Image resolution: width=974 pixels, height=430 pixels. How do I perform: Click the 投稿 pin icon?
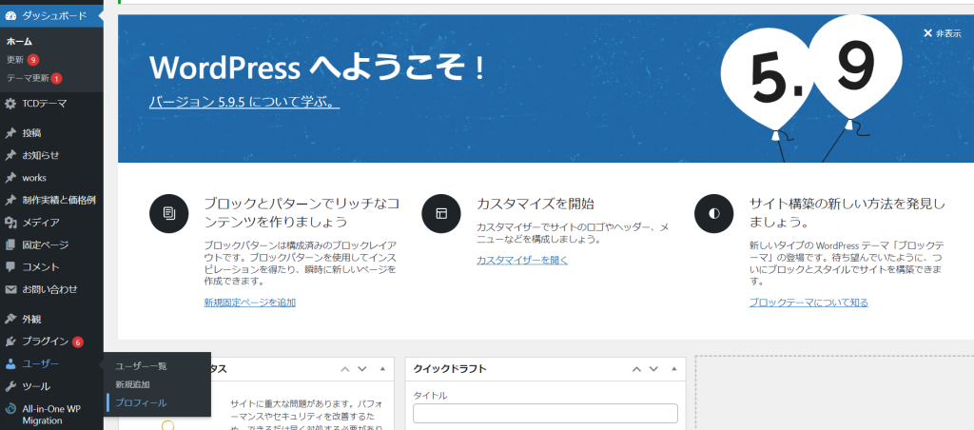(x=10, y=133)
